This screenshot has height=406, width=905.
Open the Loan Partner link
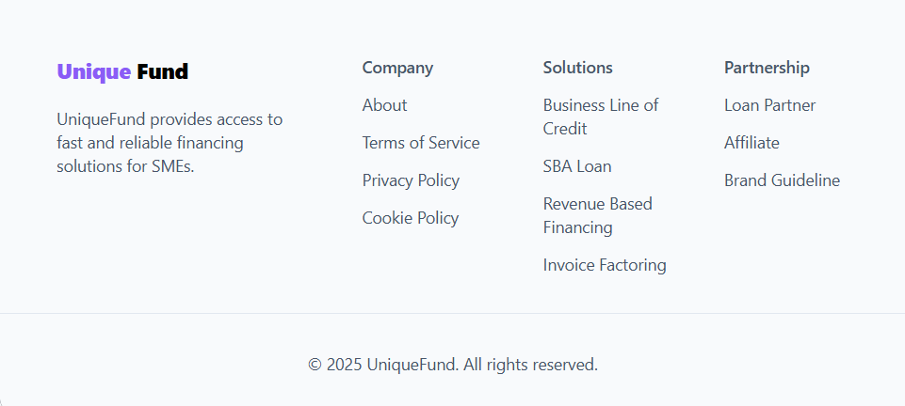pos(769,105)
